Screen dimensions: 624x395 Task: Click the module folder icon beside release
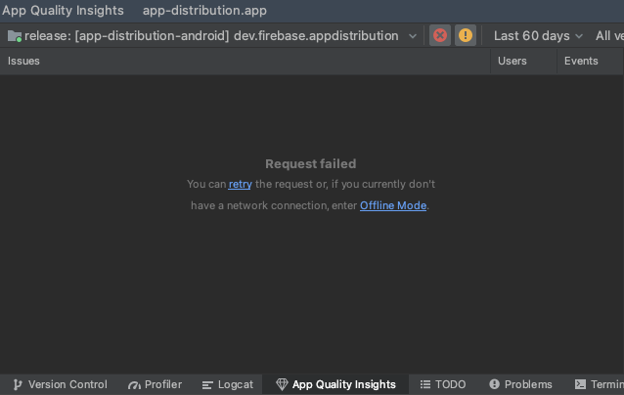(14, 36)
